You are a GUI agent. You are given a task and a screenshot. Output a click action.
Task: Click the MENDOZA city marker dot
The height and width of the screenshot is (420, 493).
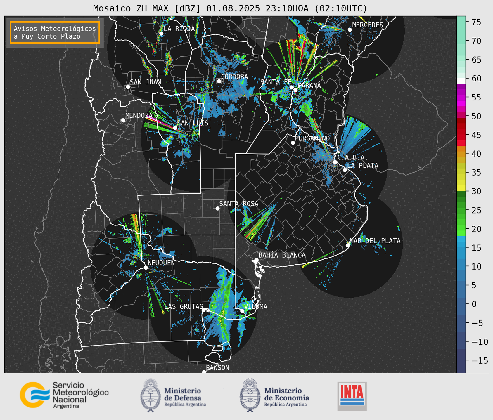point(123,120)
